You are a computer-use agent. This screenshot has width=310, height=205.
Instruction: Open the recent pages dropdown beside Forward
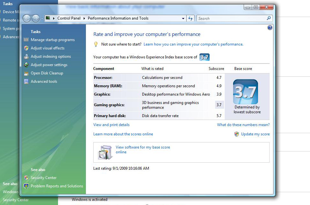(42, 19)
